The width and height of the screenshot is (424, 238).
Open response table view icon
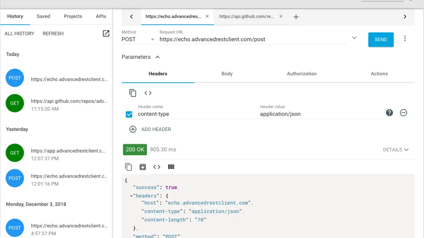click(x=171, y=167)
